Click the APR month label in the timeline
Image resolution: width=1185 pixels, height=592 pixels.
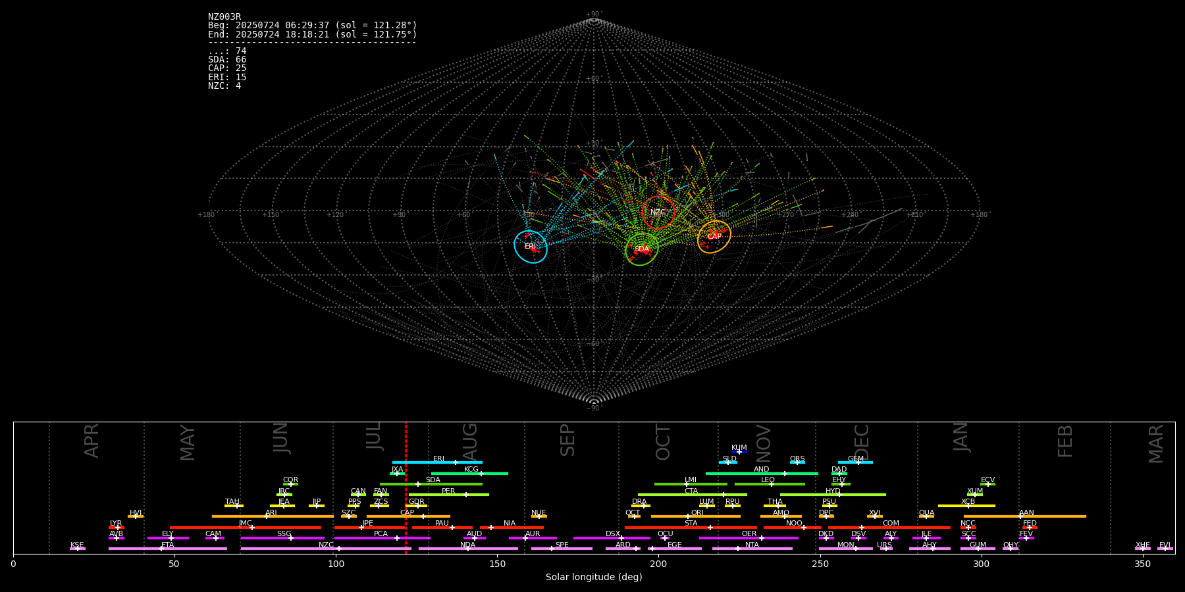tap(92, 441)
